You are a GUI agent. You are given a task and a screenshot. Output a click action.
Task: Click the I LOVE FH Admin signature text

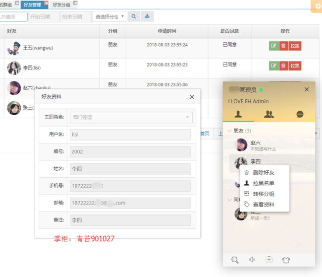point(248,101)
